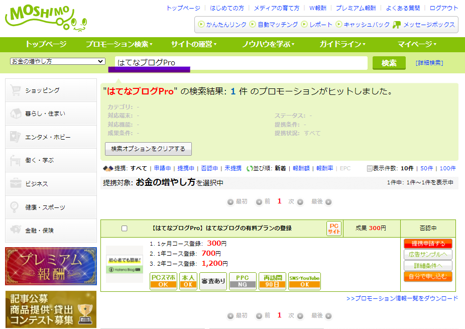
Task: Open the 詳細検索 link
Action: (429, 63)
